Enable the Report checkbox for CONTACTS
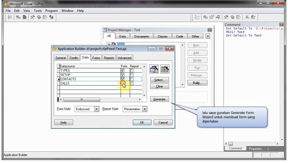 pyautogui.click(x=132, y=79)
